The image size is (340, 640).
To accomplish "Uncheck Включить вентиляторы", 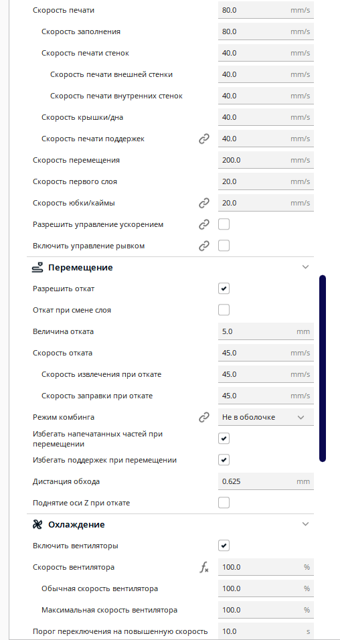I will (x=224, y=546).
